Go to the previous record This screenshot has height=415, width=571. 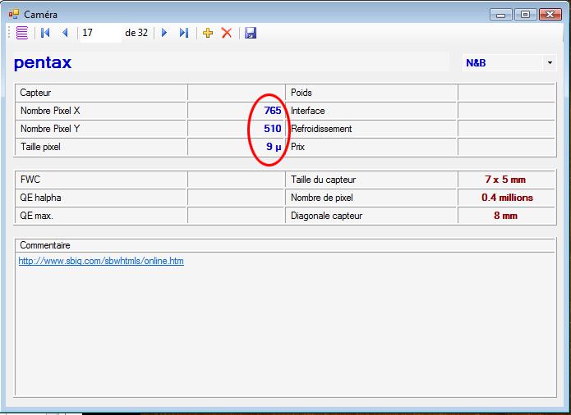[66, 33]
